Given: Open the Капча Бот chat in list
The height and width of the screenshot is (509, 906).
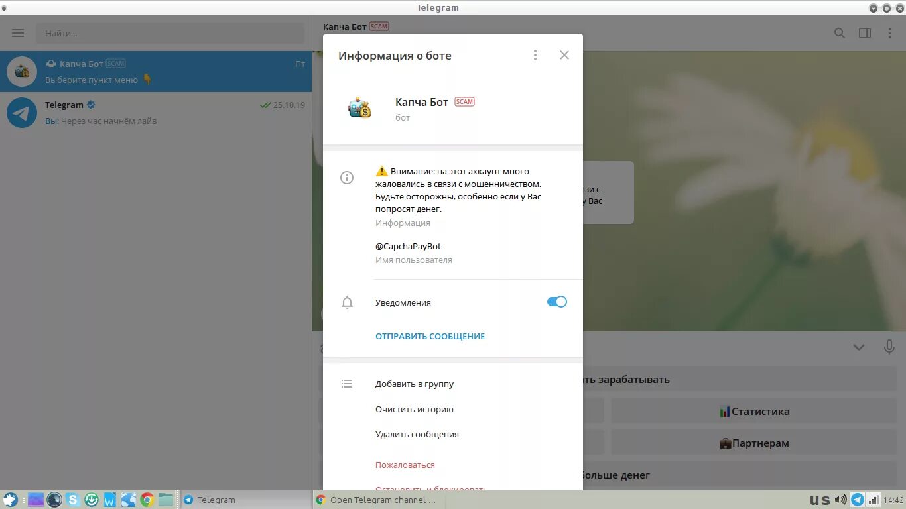Looking at the screenshot, I should point(156,72).
